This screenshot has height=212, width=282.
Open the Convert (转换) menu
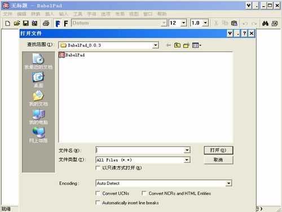tap(36, 14)
